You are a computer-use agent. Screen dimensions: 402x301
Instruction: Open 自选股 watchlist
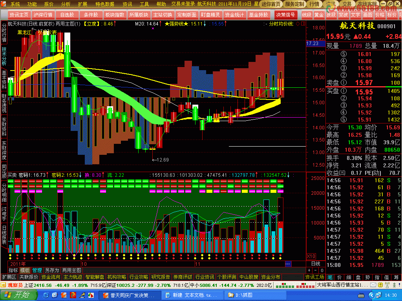(67, 15)
